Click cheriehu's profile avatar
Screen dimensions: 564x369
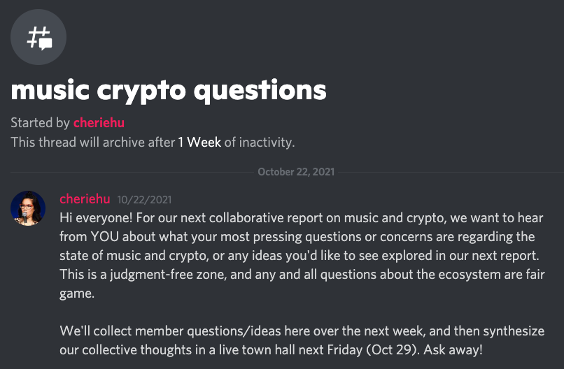28,209
